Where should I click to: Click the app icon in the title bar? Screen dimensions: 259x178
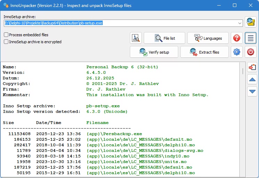click(6, 5)
